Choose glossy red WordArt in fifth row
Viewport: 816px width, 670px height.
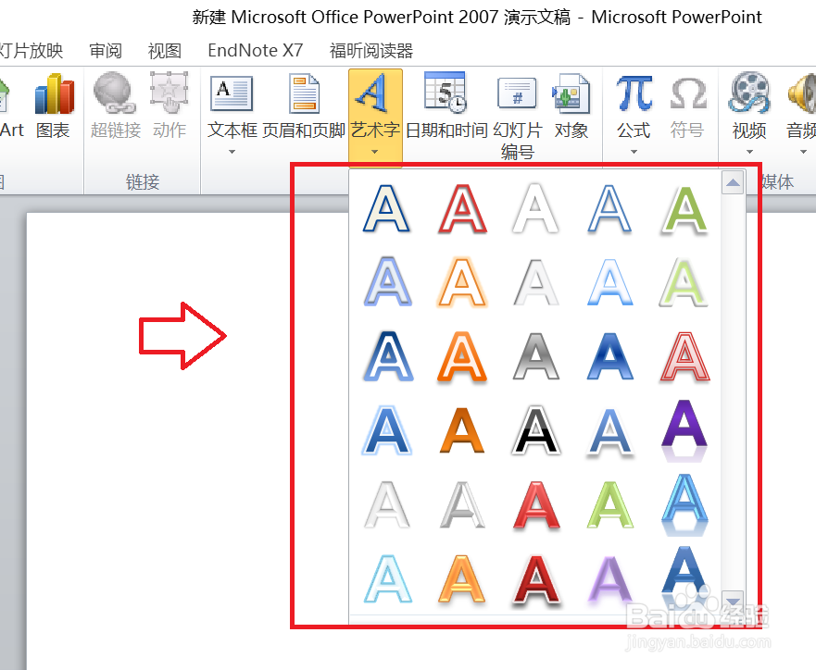pos(536,504)
